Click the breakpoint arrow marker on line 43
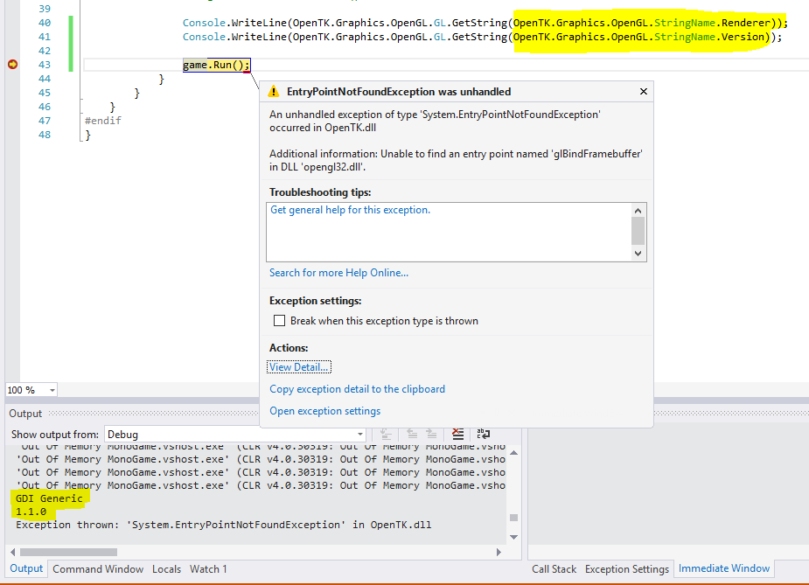The image size is (809, 585). point(12,65)
